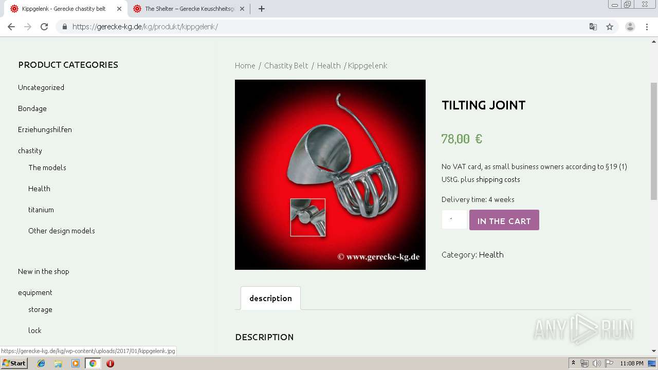Open the media player taskbar icon

76,363
